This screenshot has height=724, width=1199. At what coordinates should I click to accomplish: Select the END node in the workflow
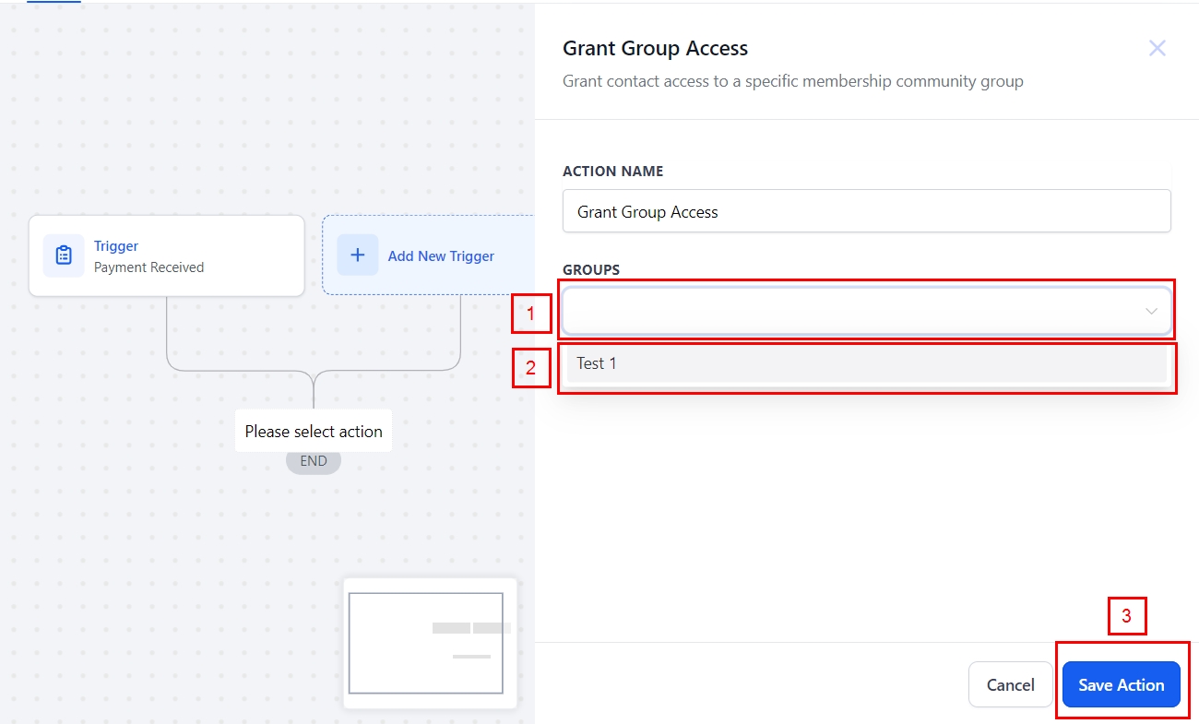click(314, 461)
